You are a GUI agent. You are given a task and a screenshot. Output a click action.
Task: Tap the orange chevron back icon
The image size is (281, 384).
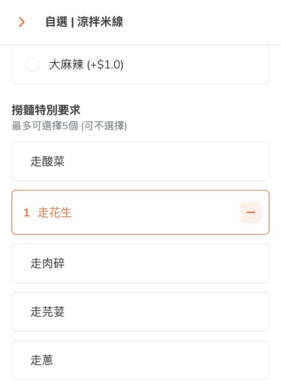[22, 22]
